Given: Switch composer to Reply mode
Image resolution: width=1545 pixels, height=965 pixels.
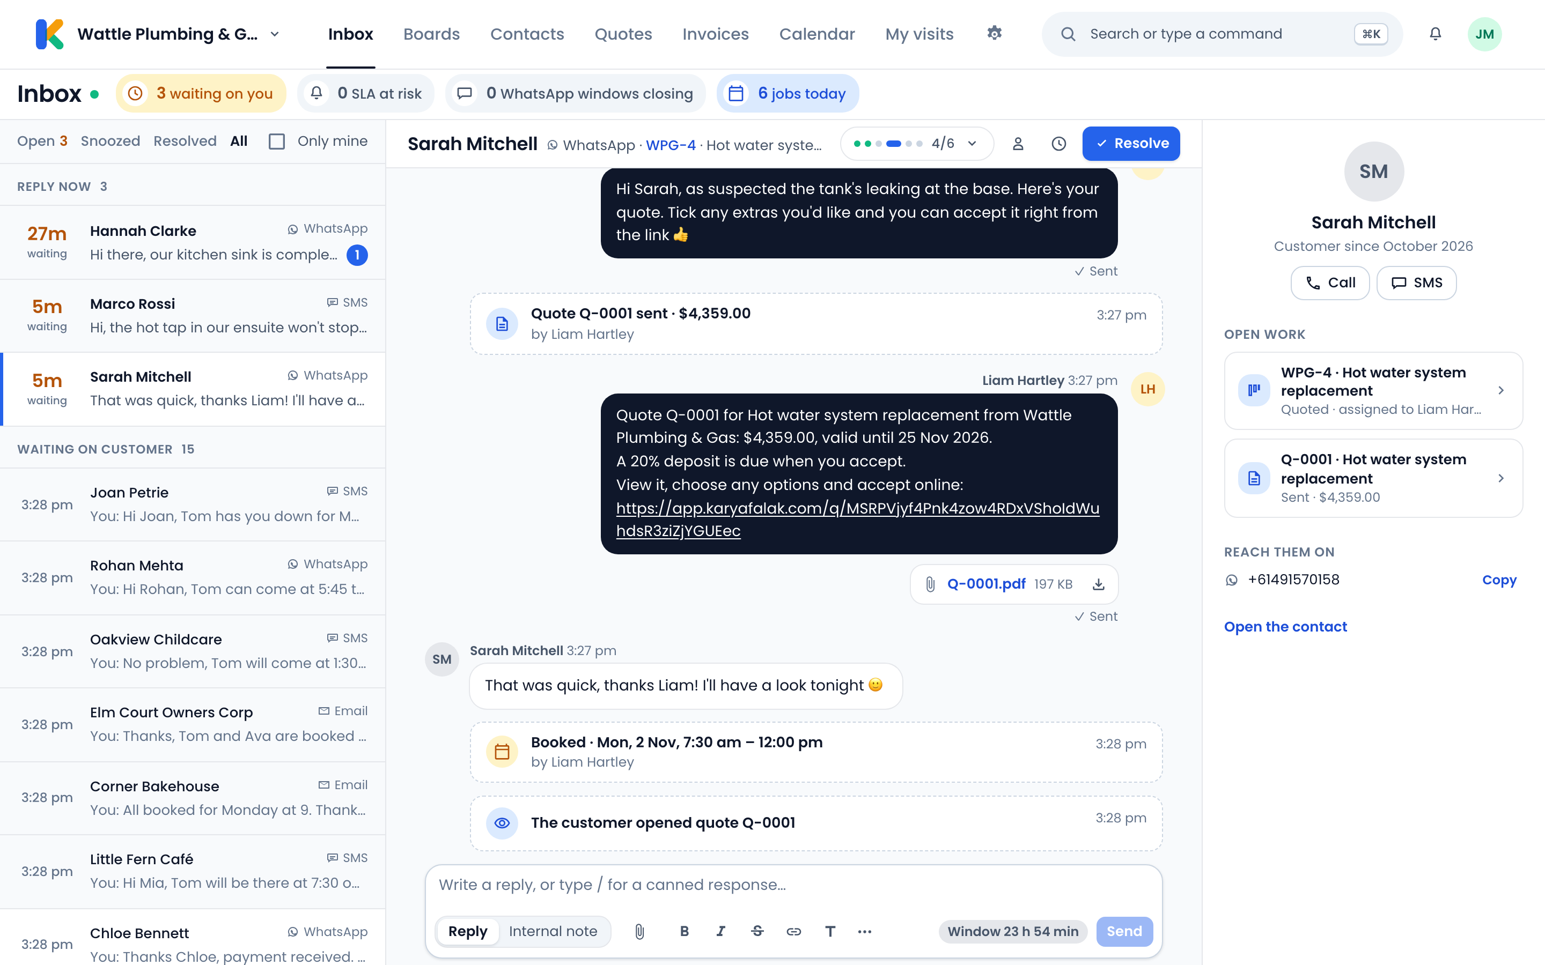Looking at the screenshot, I should [x=467, y=931].
